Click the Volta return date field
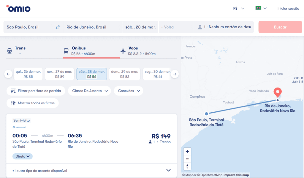Viewport: 304px width, 178px height. pyautogui.click(x=176, y=27)
